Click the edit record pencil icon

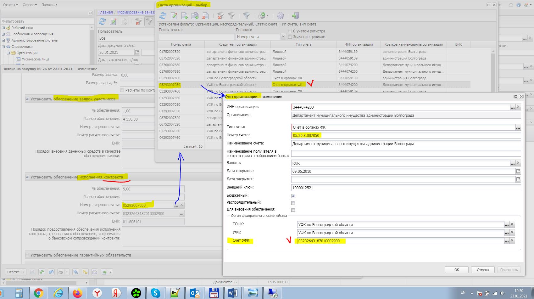click(x=174, y=16)
